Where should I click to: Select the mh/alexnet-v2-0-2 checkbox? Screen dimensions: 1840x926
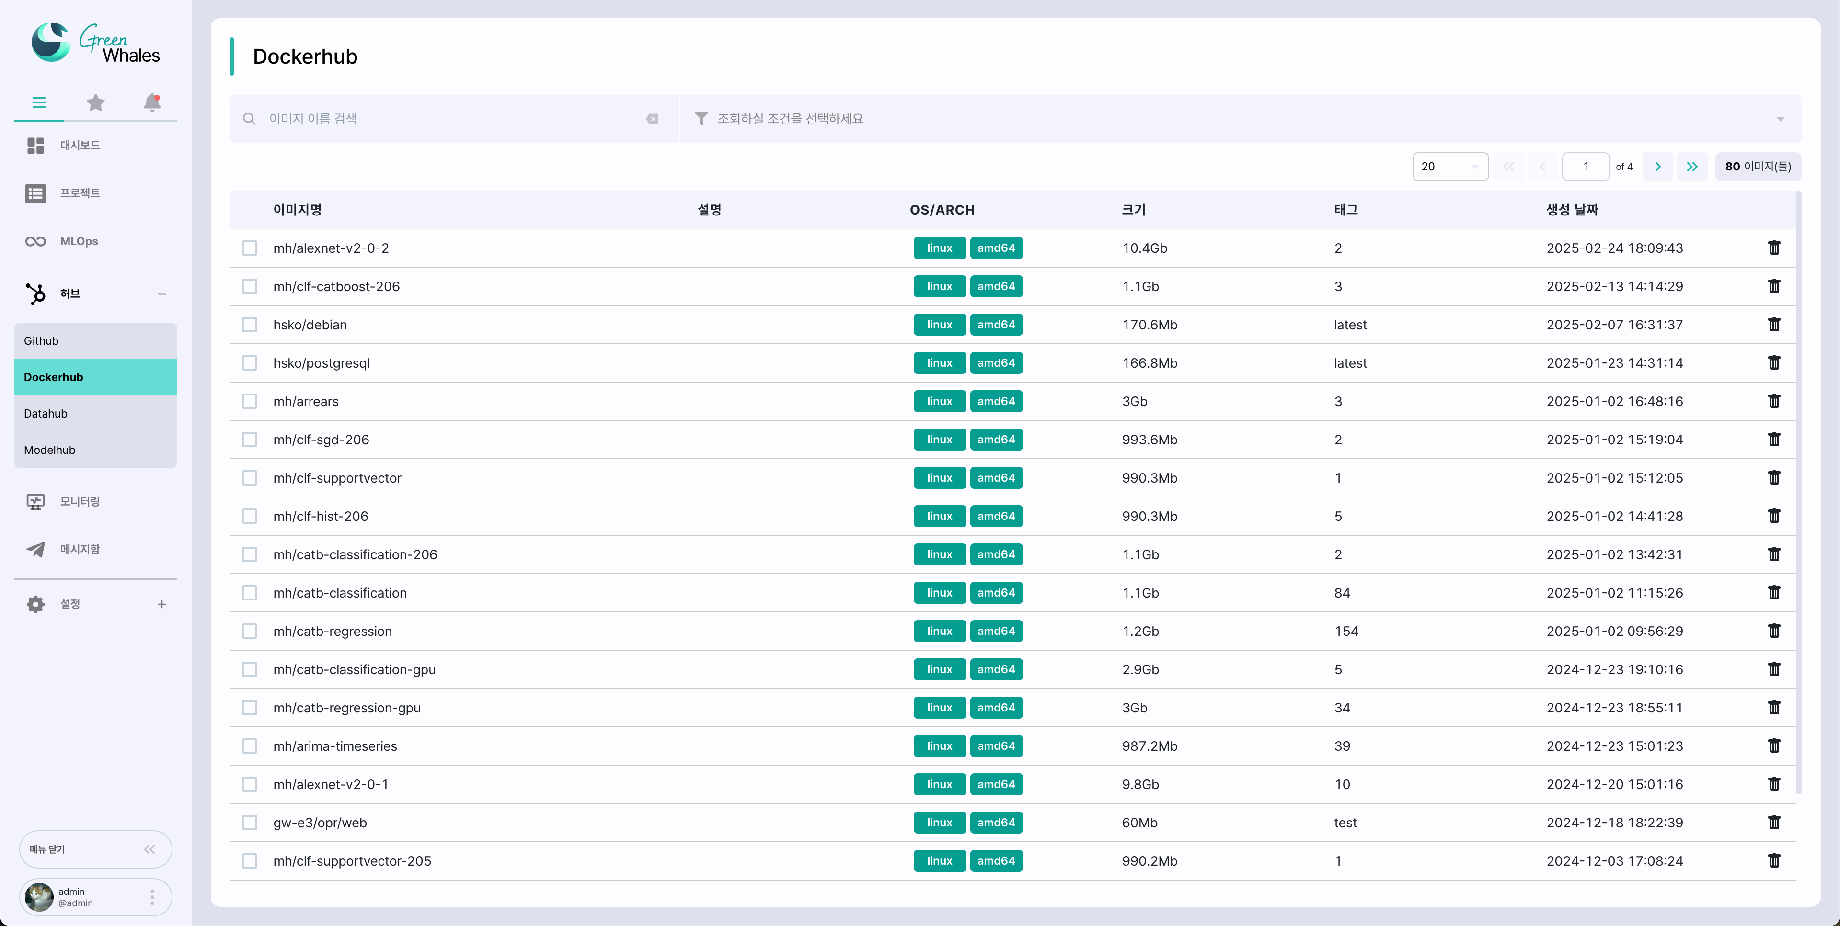pos(249,248)
